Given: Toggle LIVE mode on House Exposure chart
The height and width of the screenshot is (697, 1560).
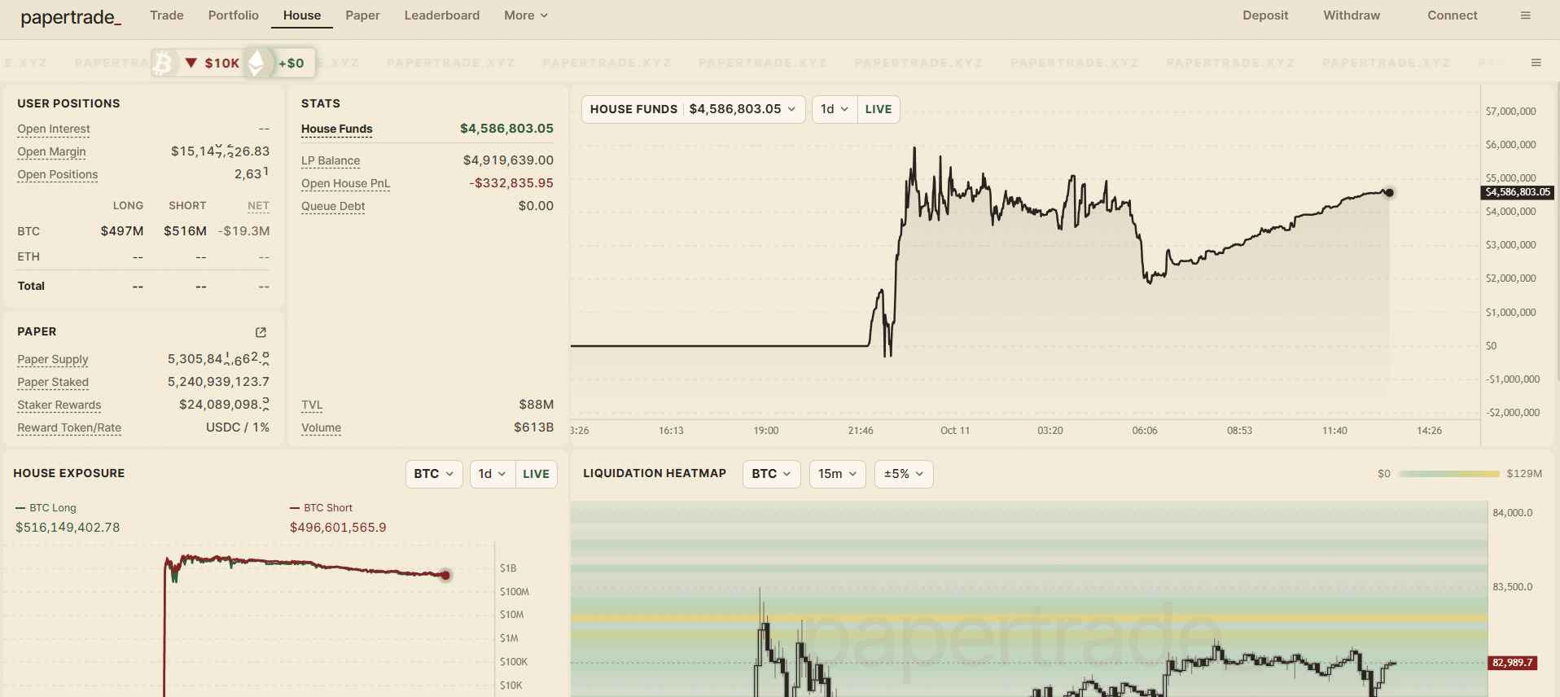Looking at the screenshot, I should point(536,474).
